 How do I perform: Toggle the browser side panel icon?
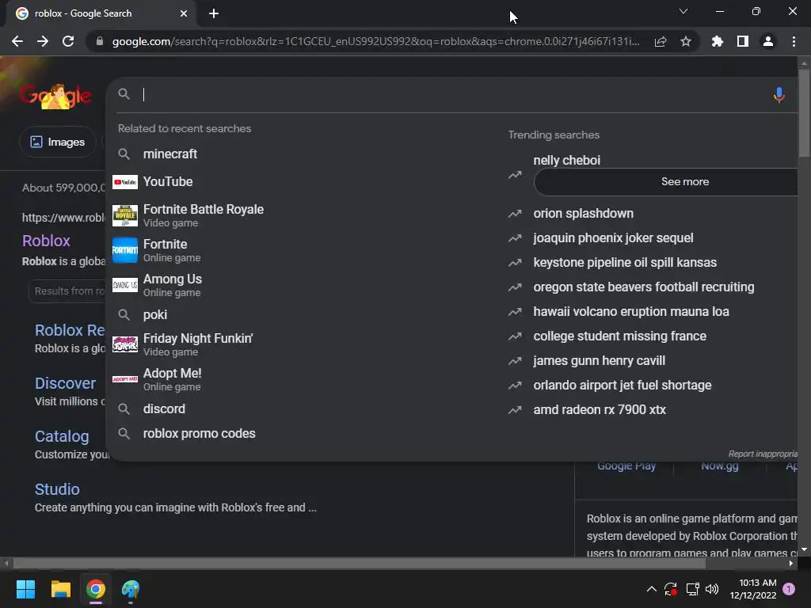coord(743,41)
